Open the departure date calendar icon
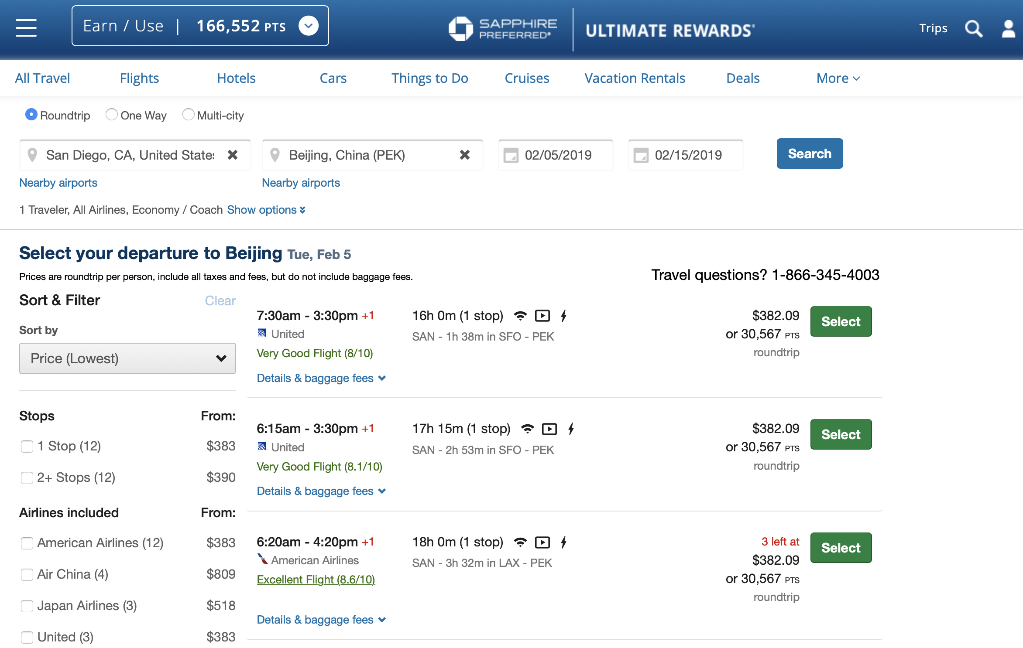This screenshot has height=648, width=1023. 511,155
